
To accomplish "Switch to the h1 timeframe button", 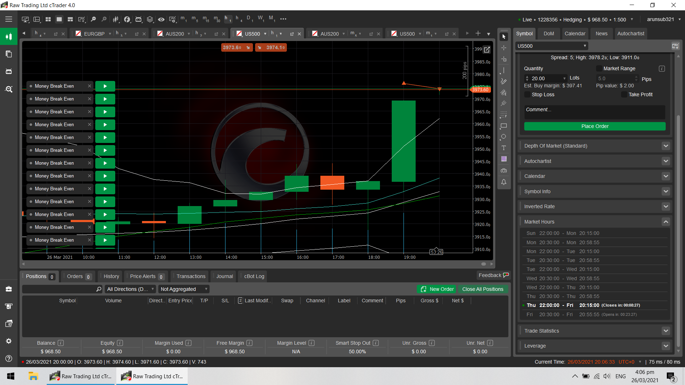I will pyautogui.click(x=228, y=19).
